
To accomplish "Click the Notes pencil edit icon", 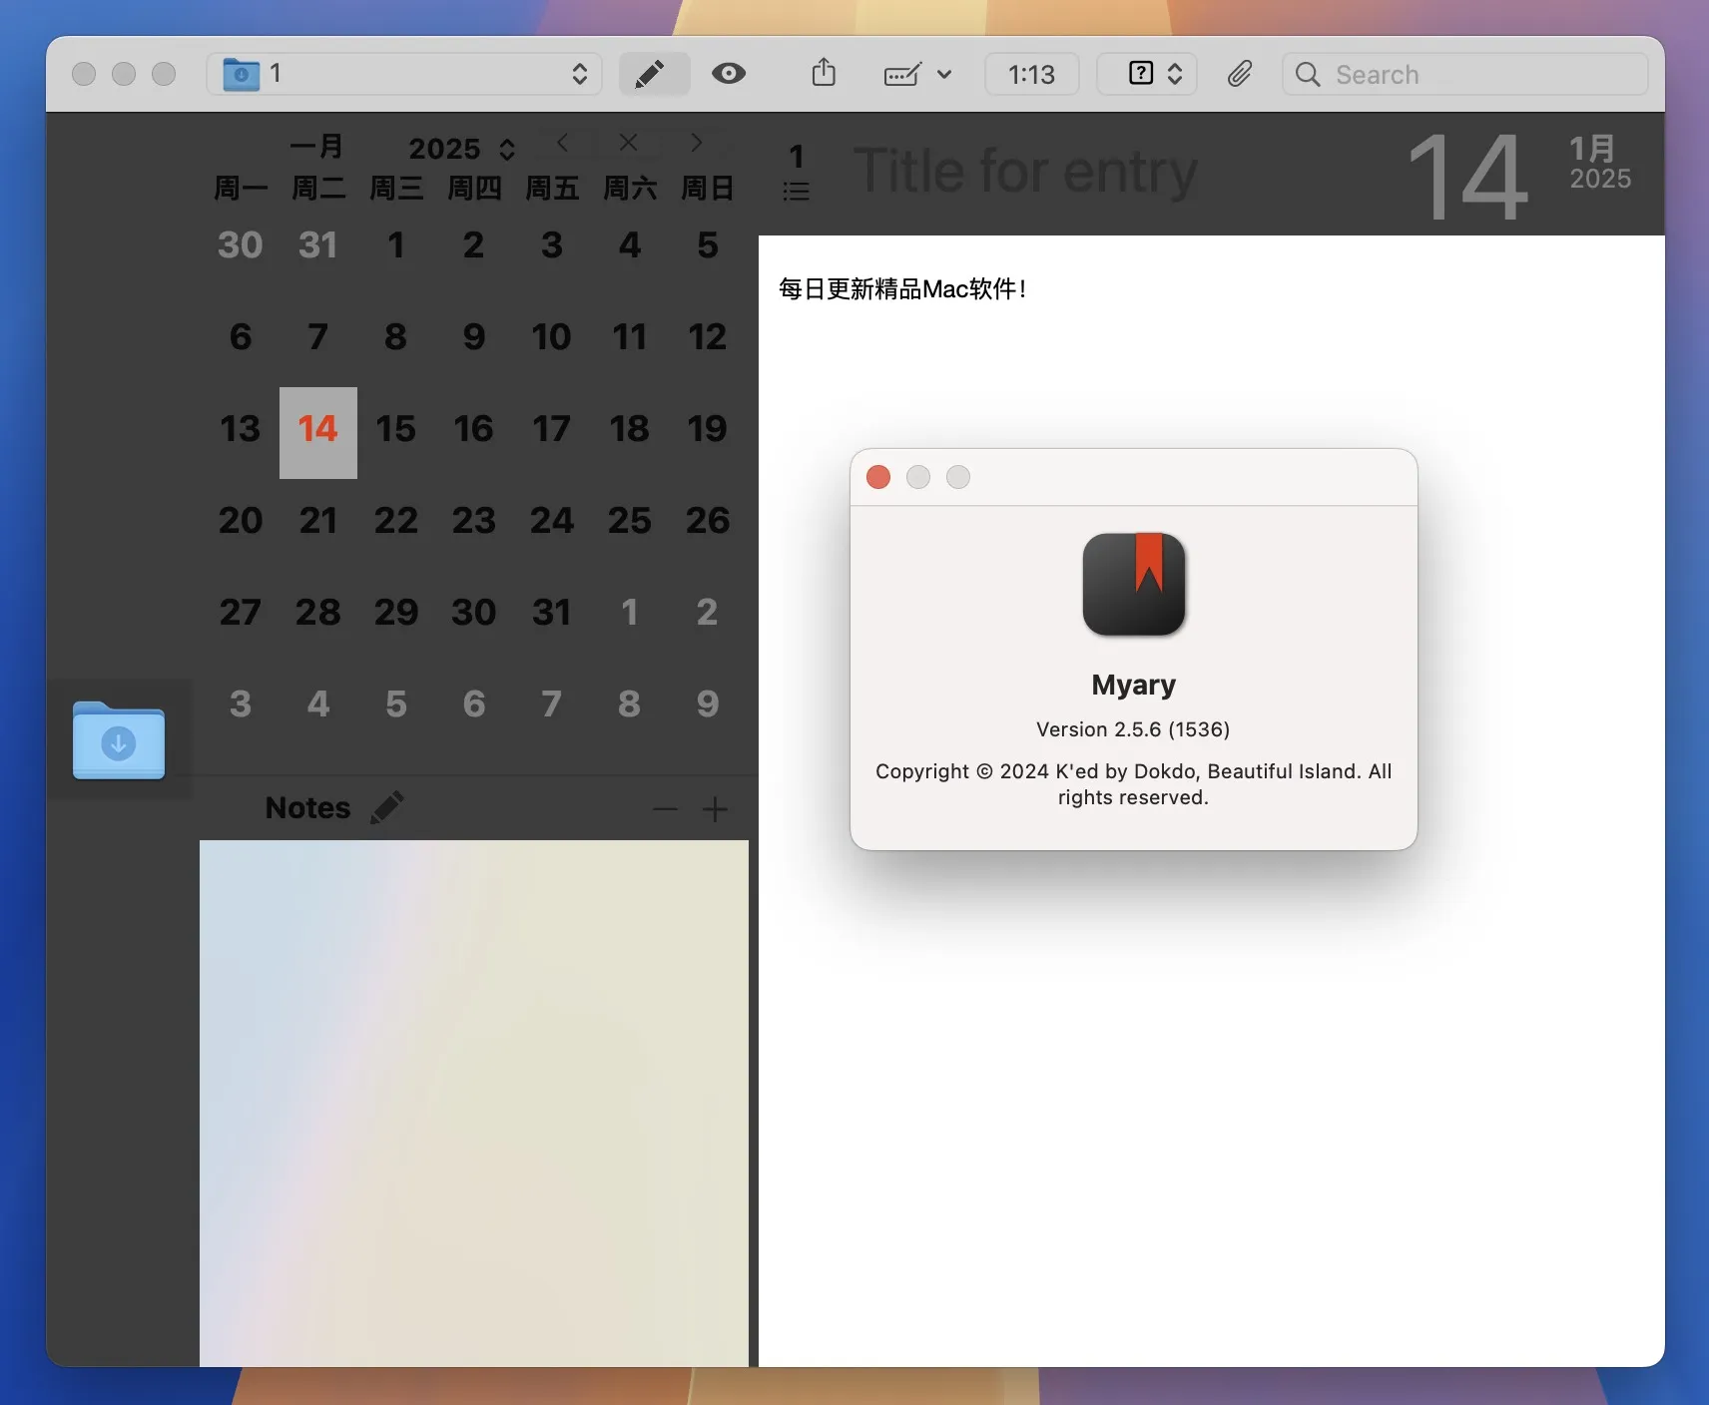I will coord(387,807).
